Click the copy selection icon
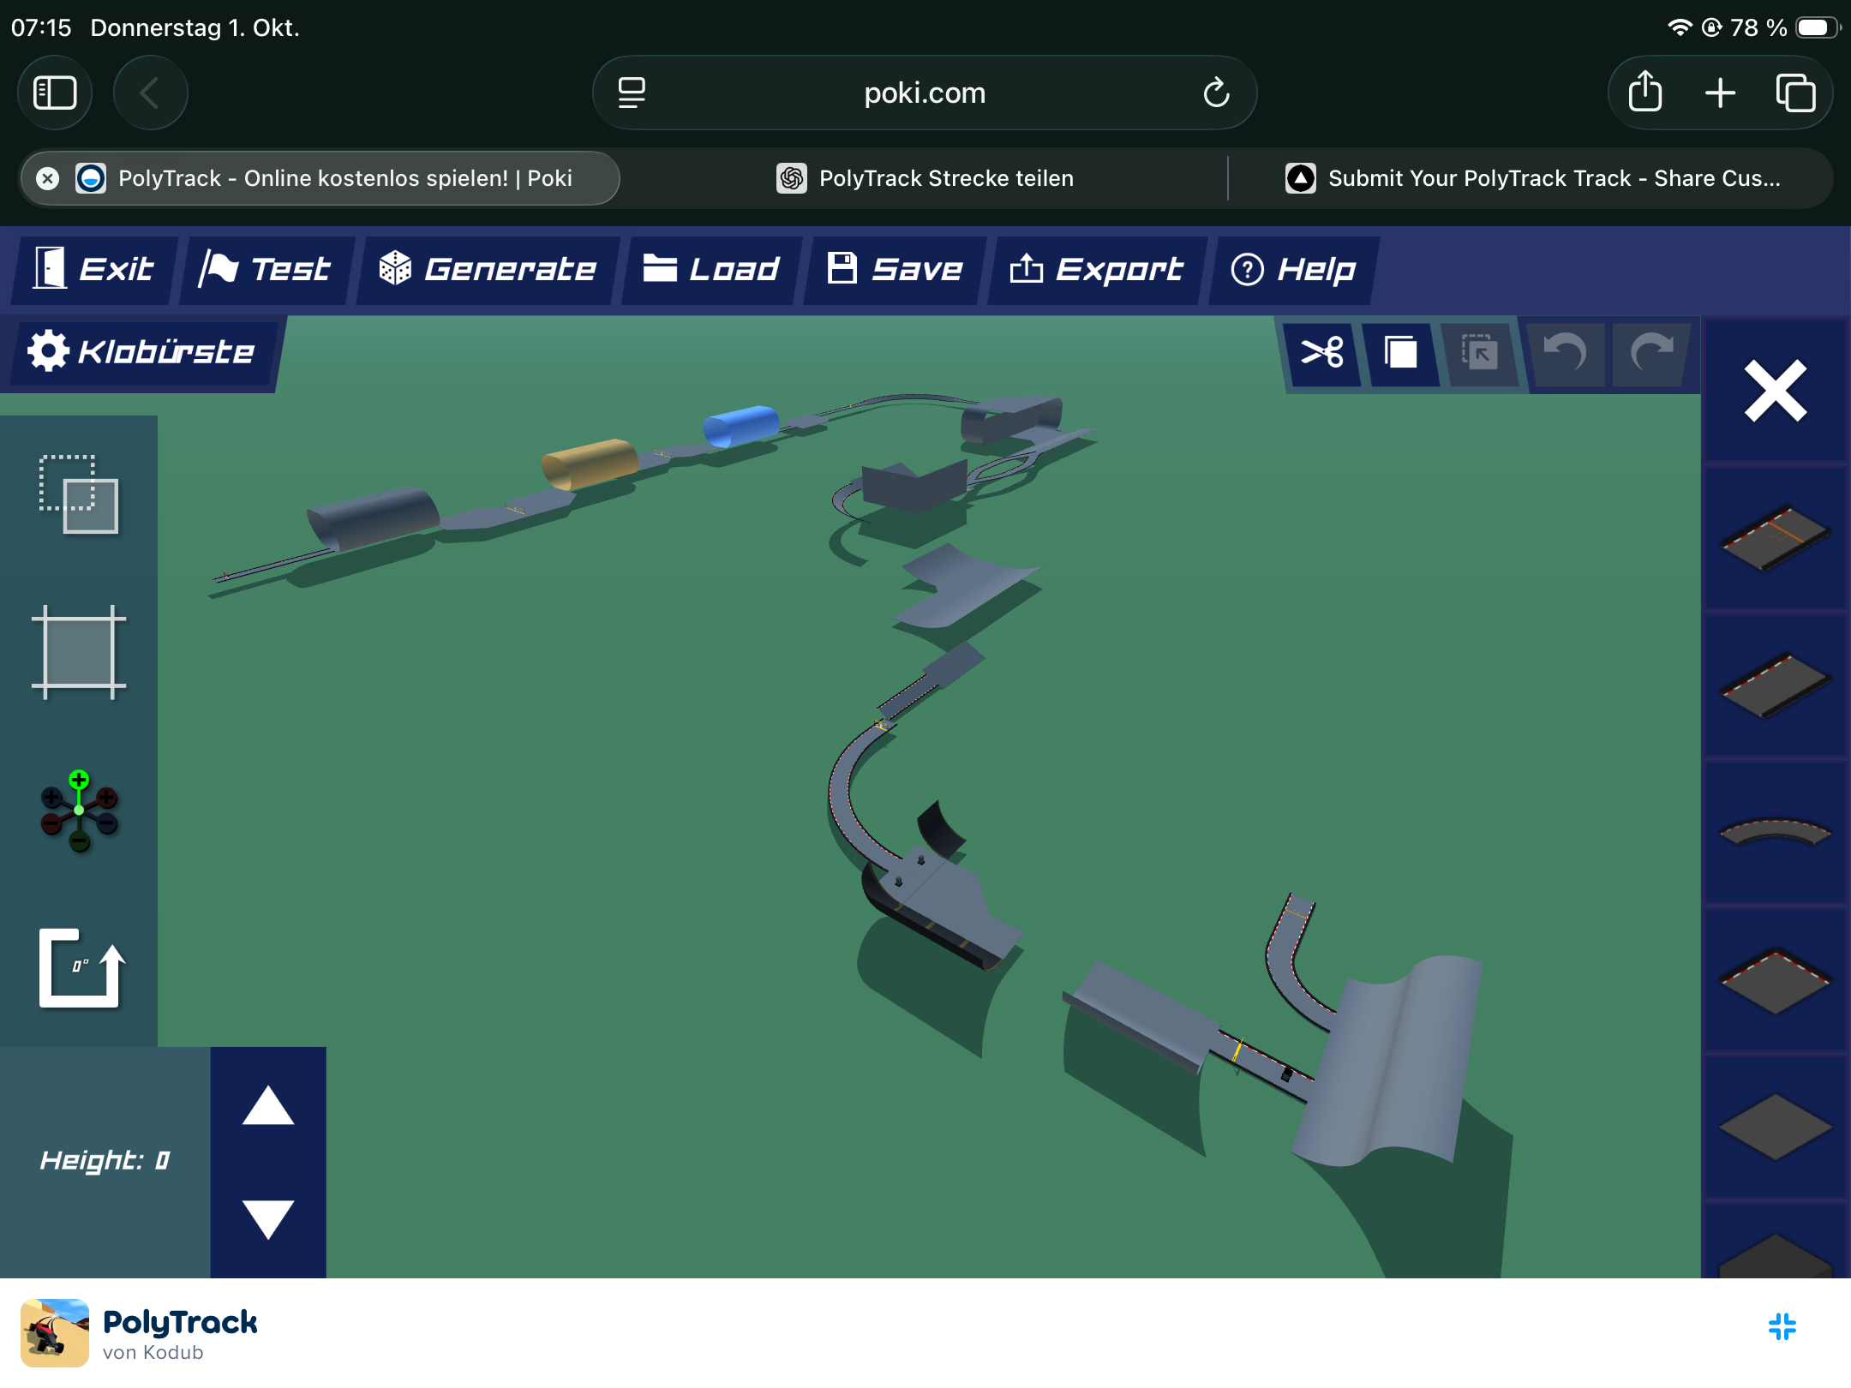The width and height of the screenshot is (1851, 1388). (1400, 352)
